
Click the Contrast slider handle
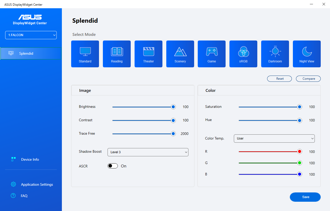pyautogui.click(x=173, y=120)
